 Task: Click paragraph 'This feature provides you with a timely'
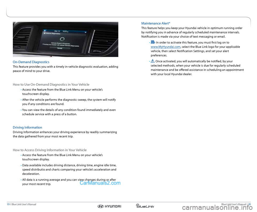coord(65,69)
